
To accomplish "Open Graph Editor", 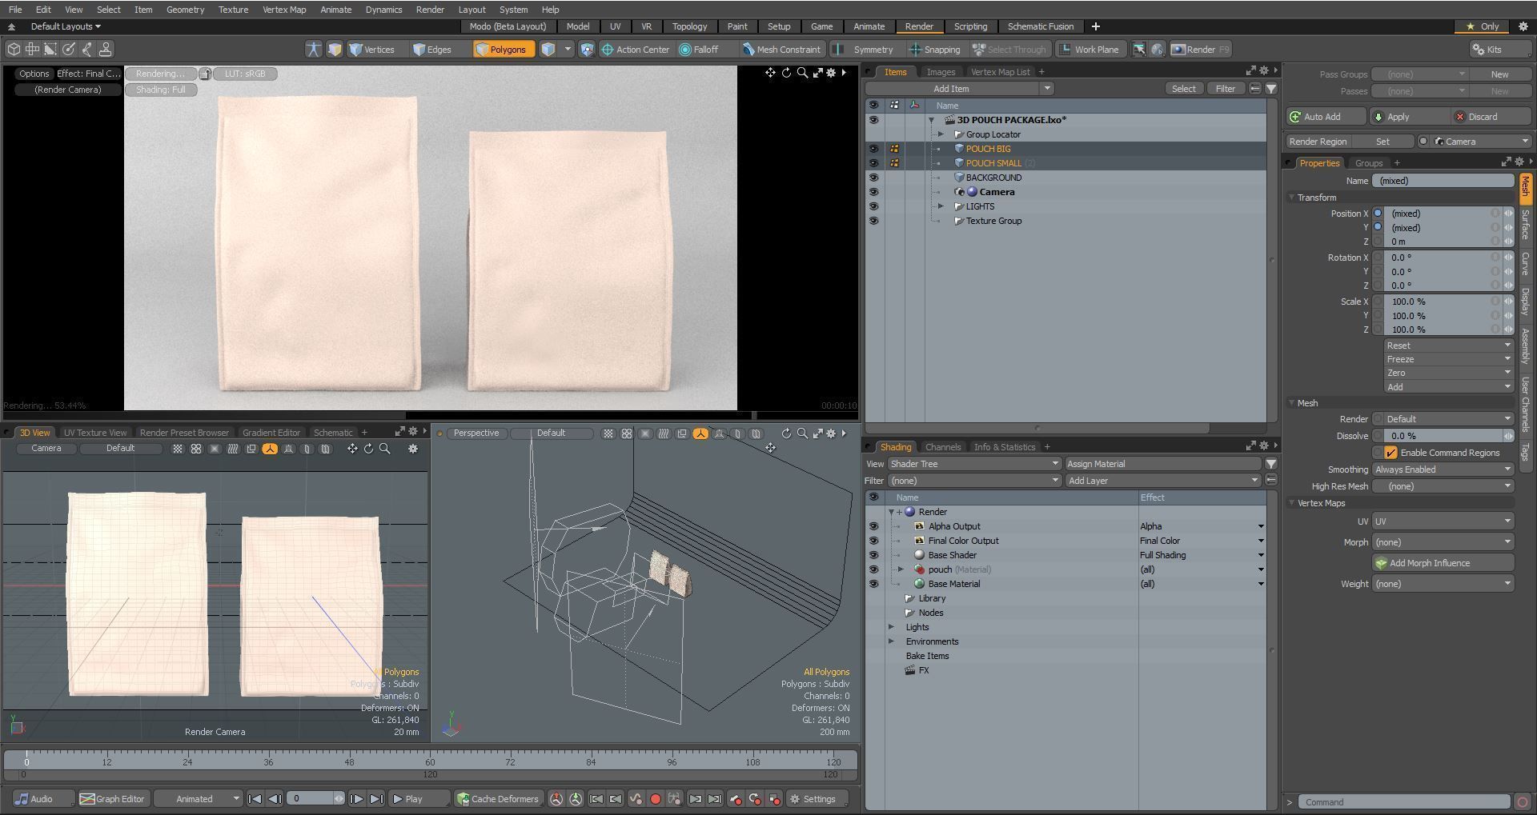I will coord(113,799).
